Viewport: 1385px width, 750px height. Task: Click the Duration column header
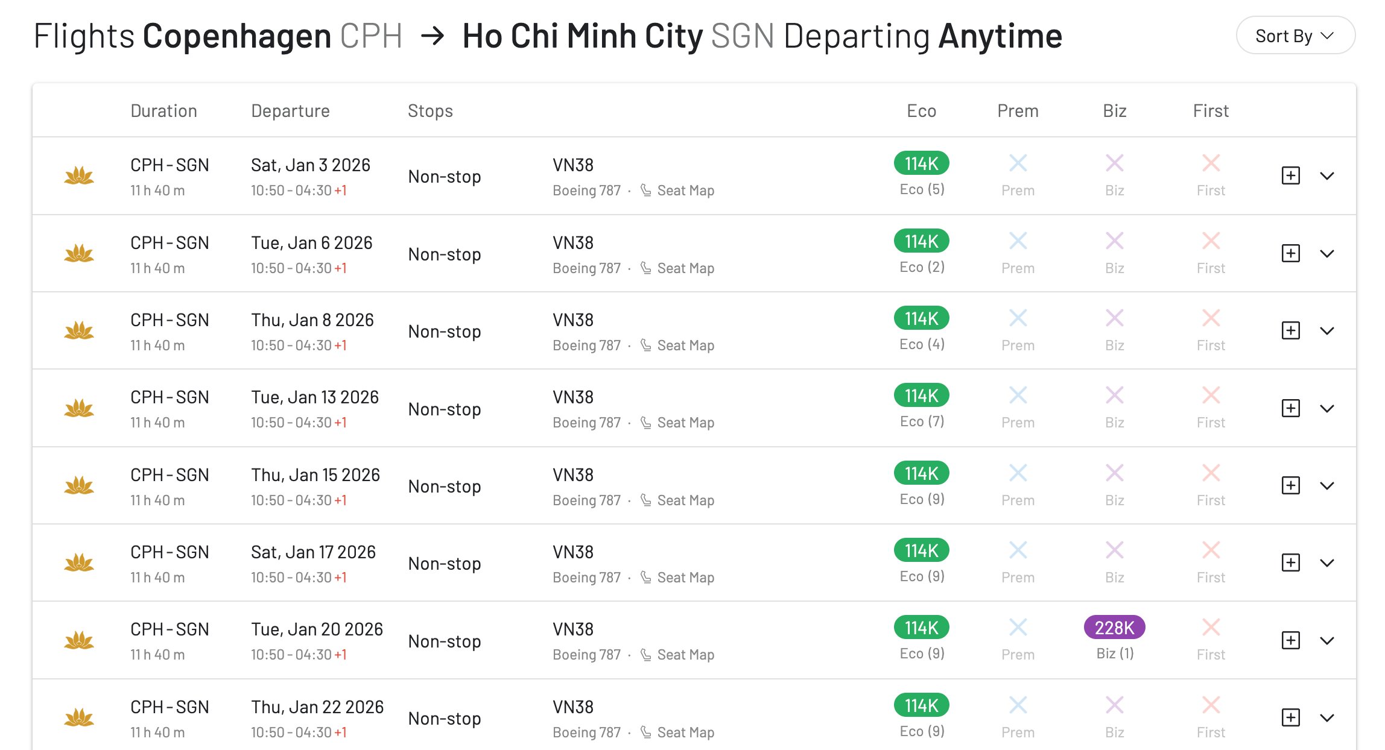click(x=163, y=111)
